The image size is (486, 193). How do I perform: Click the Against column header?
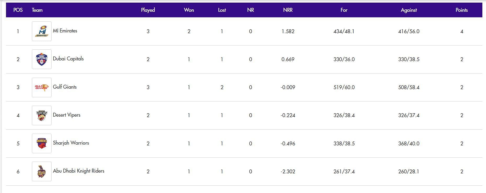[409, 10]
